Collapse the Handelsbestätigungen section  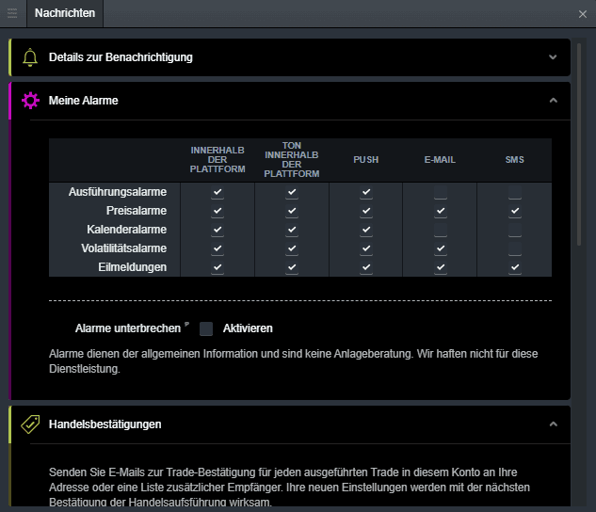[553, 424]
